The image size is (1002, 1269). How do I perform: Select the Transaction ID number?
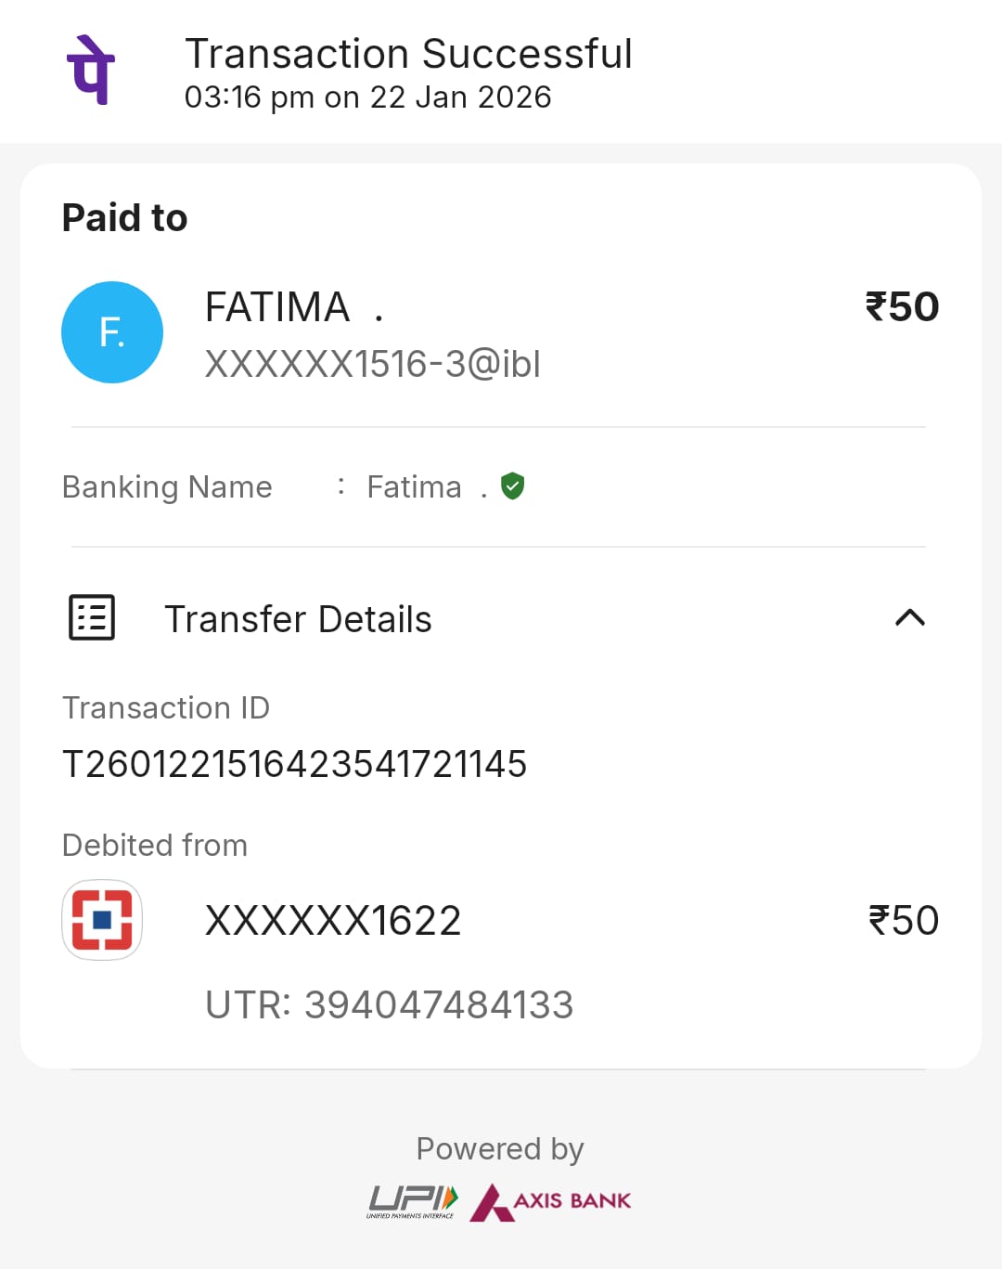click(x=294, y=764)
